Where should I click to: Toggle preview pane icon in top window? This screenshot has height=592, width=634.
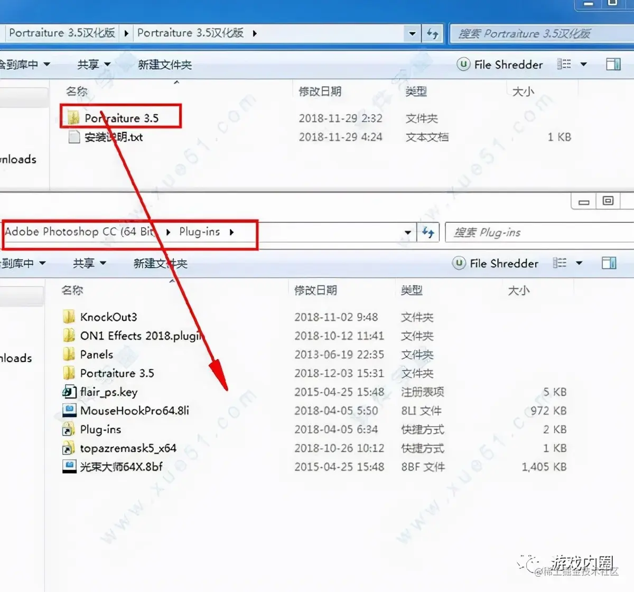point(613,64)
